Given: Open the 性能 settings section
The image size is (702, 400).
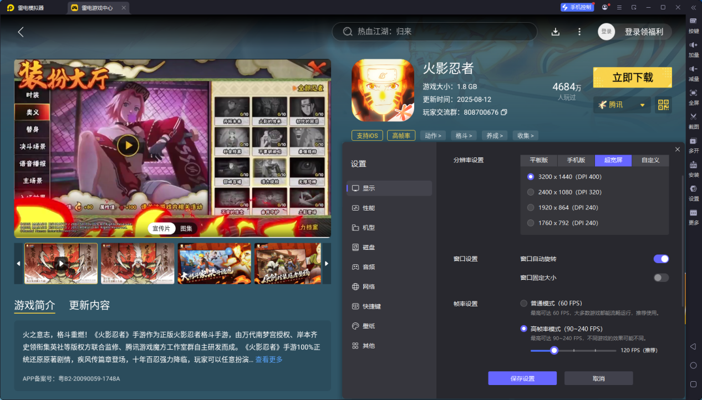Looking at the screenshot, I should [389, 208].
